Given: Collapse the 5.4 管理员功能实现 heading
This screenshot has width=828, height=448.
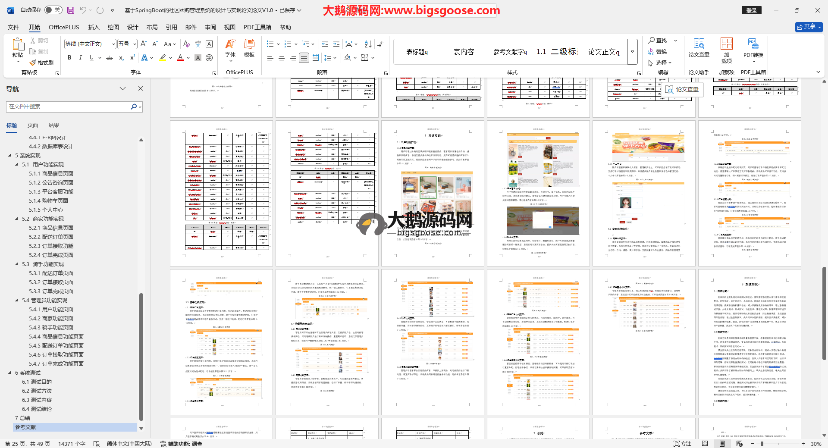Looking at the screenshot, I should 17,300.
